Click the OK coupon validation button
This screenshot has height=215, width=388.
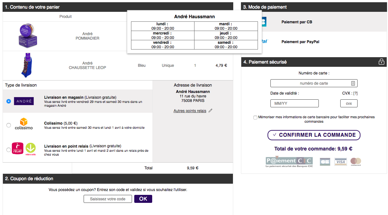click(143, 199)
